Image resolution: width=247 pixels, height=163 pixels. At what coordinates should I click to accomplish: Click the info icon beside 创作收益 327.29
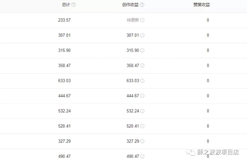tap(142, 141)
